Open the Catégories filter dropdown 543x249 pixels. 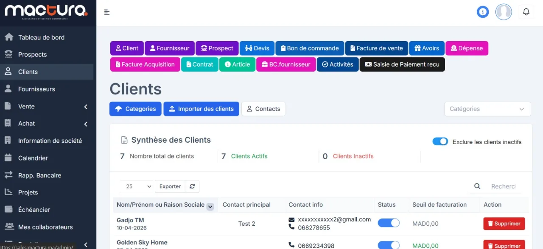pyautogui.click(x=487, y=109)
